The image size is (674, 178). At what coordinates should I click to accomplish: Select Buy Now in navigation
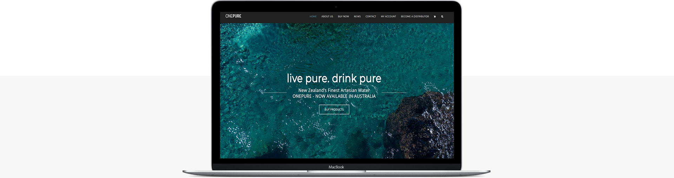[x=343, y=16]
